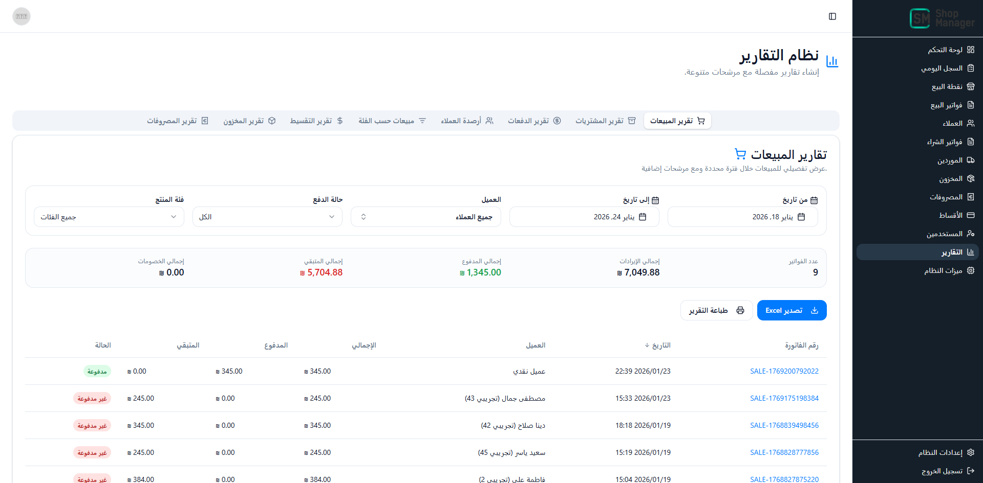Open system settings (إعدادات النظام) gear

(x=970, y=452)
